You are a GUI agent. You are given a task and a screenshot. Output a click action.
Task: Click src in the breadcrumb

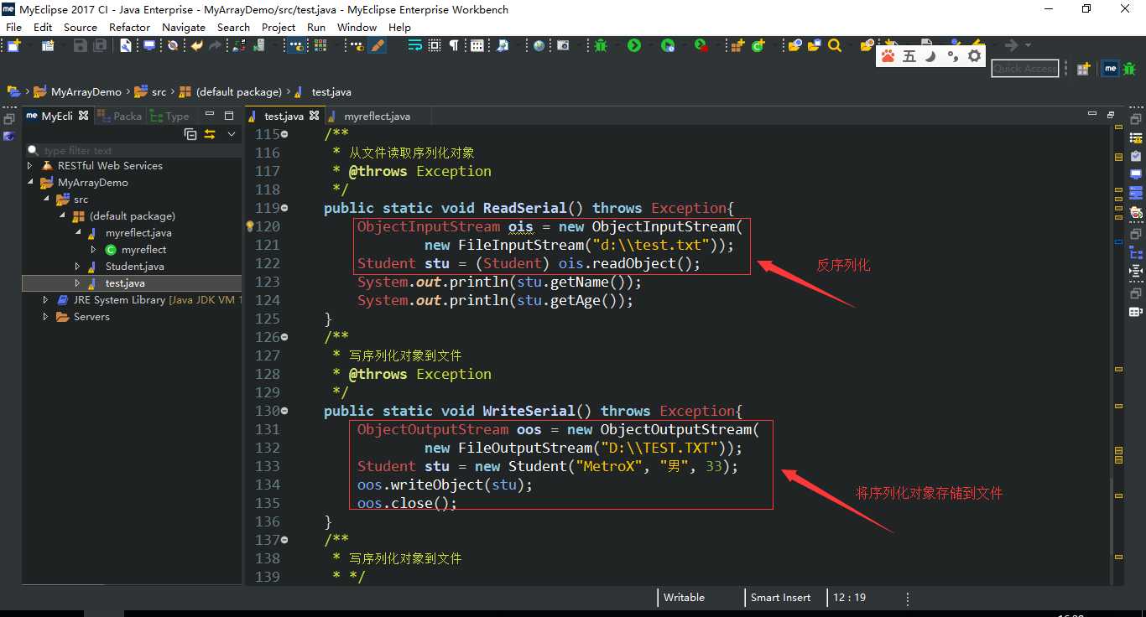(159, 92)
